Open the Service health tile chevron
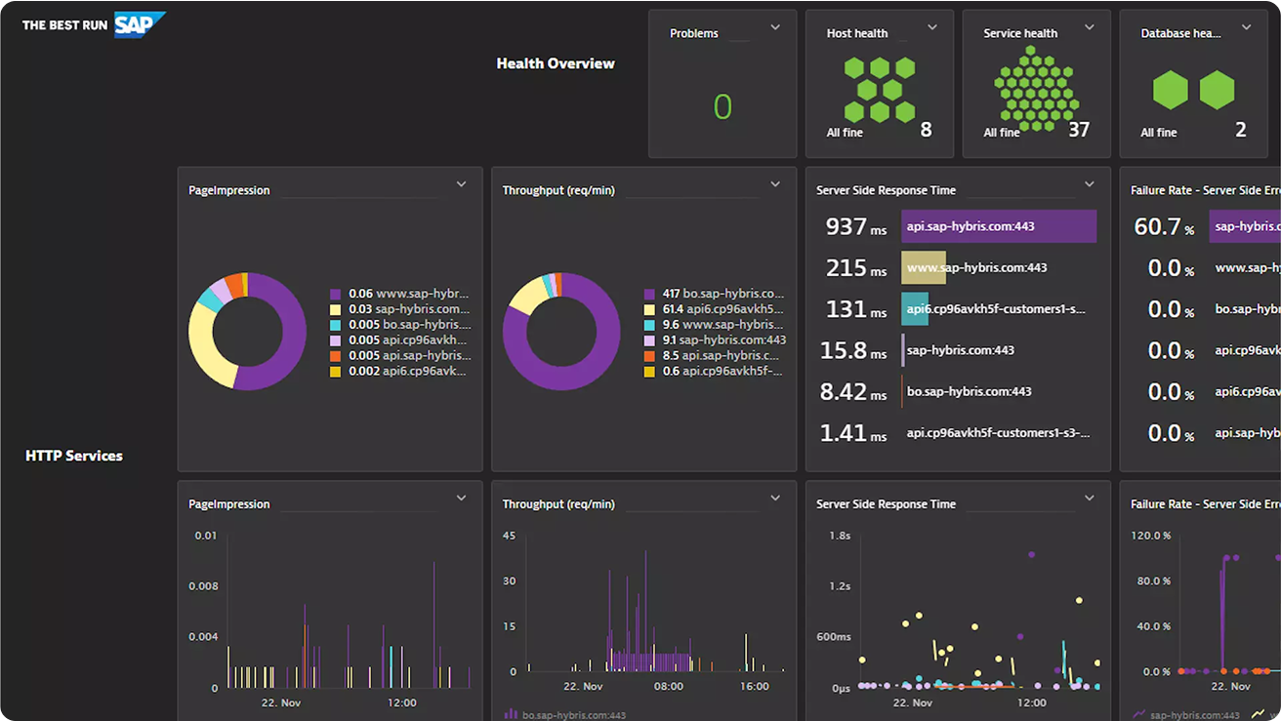 (1090, 27)
